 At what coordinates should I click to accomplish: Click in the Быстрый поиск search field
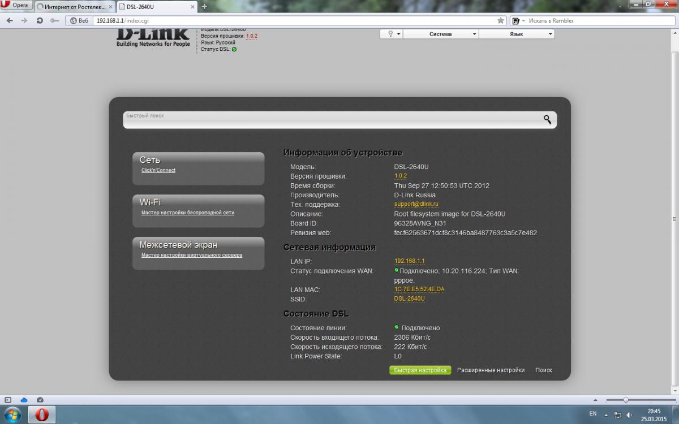coord(328,120)
